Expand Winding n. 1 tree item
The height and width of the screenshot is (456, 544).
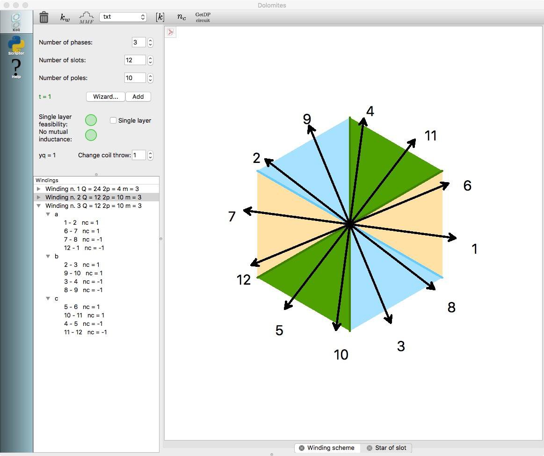38,189
